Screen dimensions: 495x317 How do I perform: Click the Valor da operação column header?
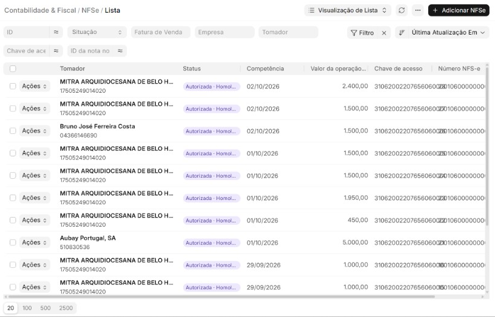338,68
